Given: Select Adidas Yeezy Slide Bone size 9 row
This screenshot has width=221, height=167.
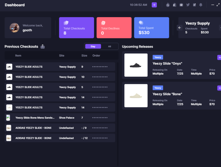Looking at the screenshot, I should [x=60, y=128].
